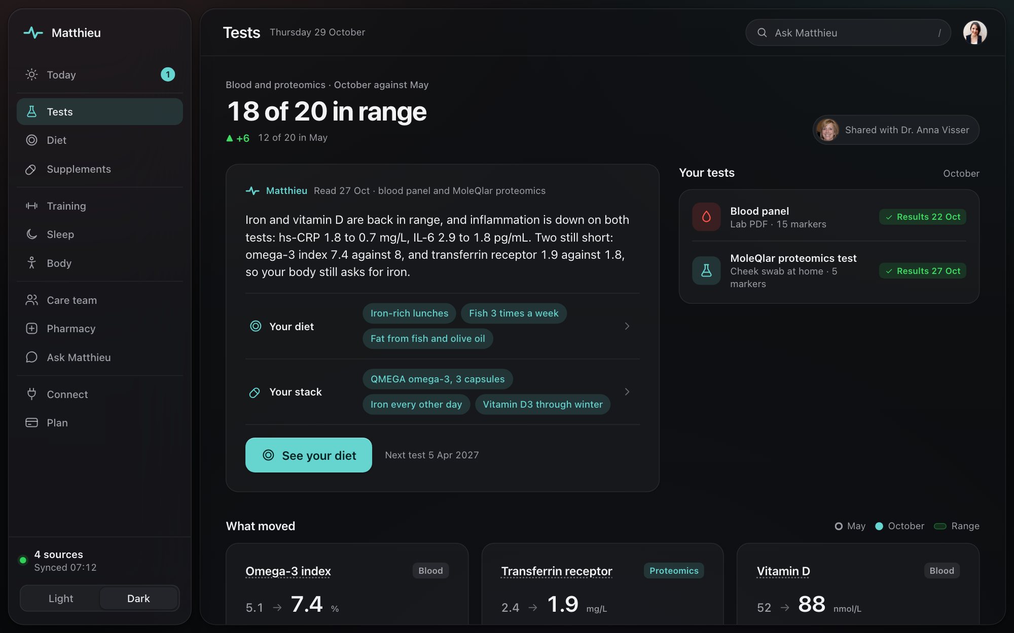Open the red Blood panel drop icon
1014x633 pixels.
(706, 217)
